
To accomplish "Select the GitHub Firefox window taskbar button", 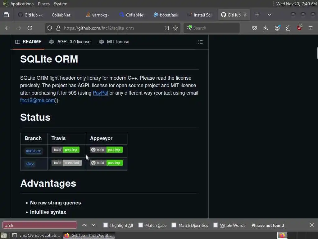I will click(89, 235).
